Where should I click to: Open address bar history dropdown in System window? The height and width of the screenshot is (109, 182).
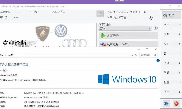(133, 55)
